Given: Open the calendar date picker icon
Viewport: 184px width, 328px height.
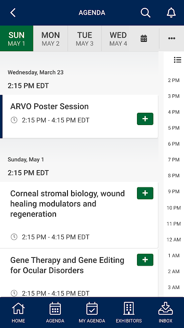Looking at the screenshot, I should pos(144,39).
